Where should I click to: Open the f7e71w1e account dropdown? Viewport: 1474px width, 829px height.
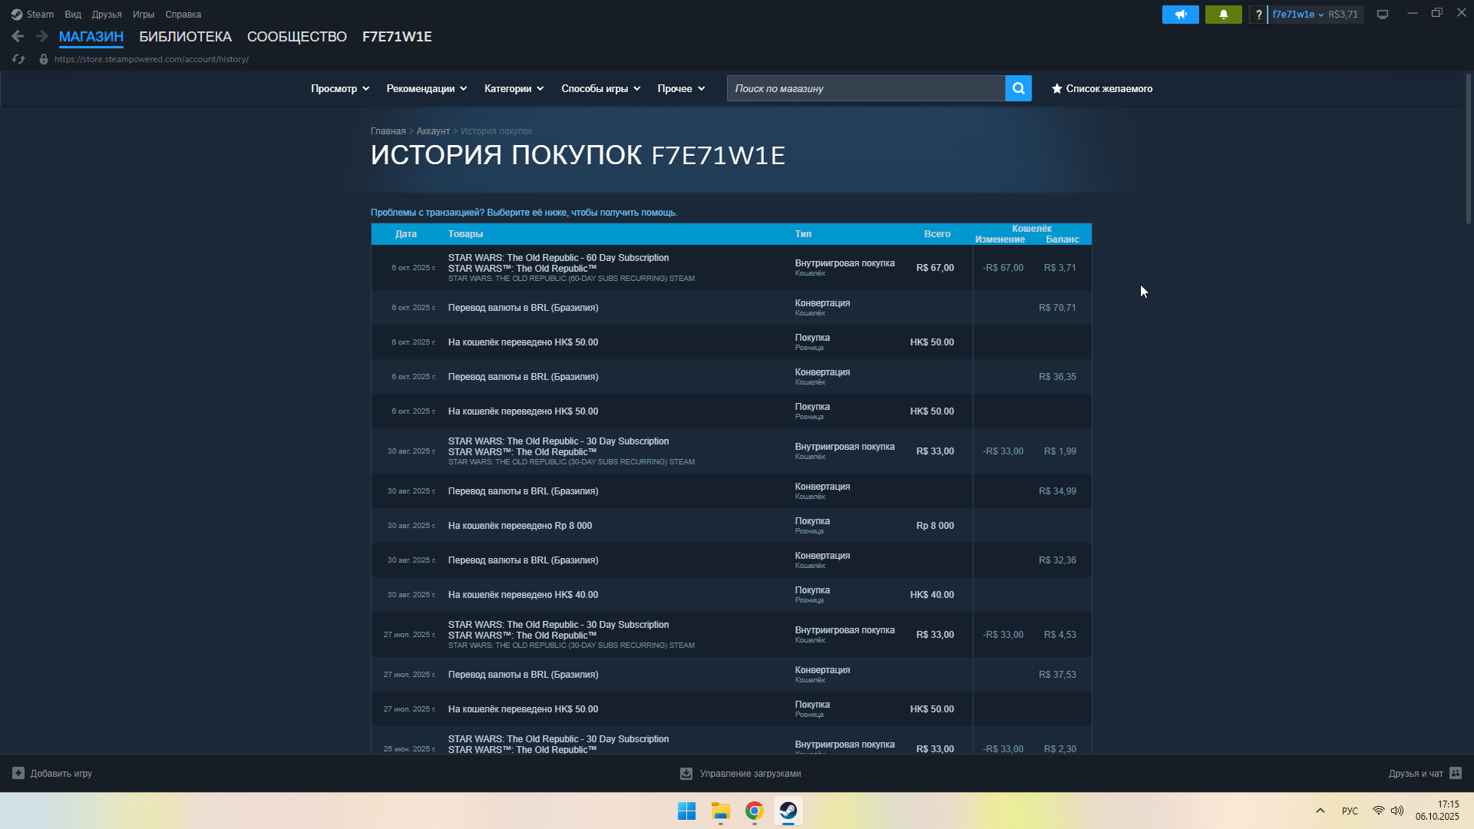point(1297,15)
